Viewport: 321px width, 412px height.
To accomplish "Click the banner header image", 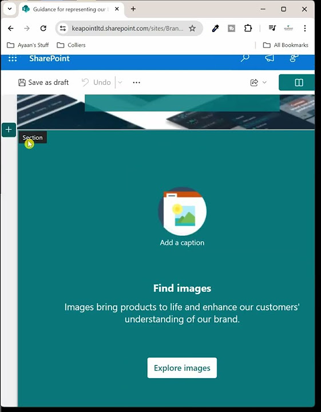I will [x=166, y=112].
